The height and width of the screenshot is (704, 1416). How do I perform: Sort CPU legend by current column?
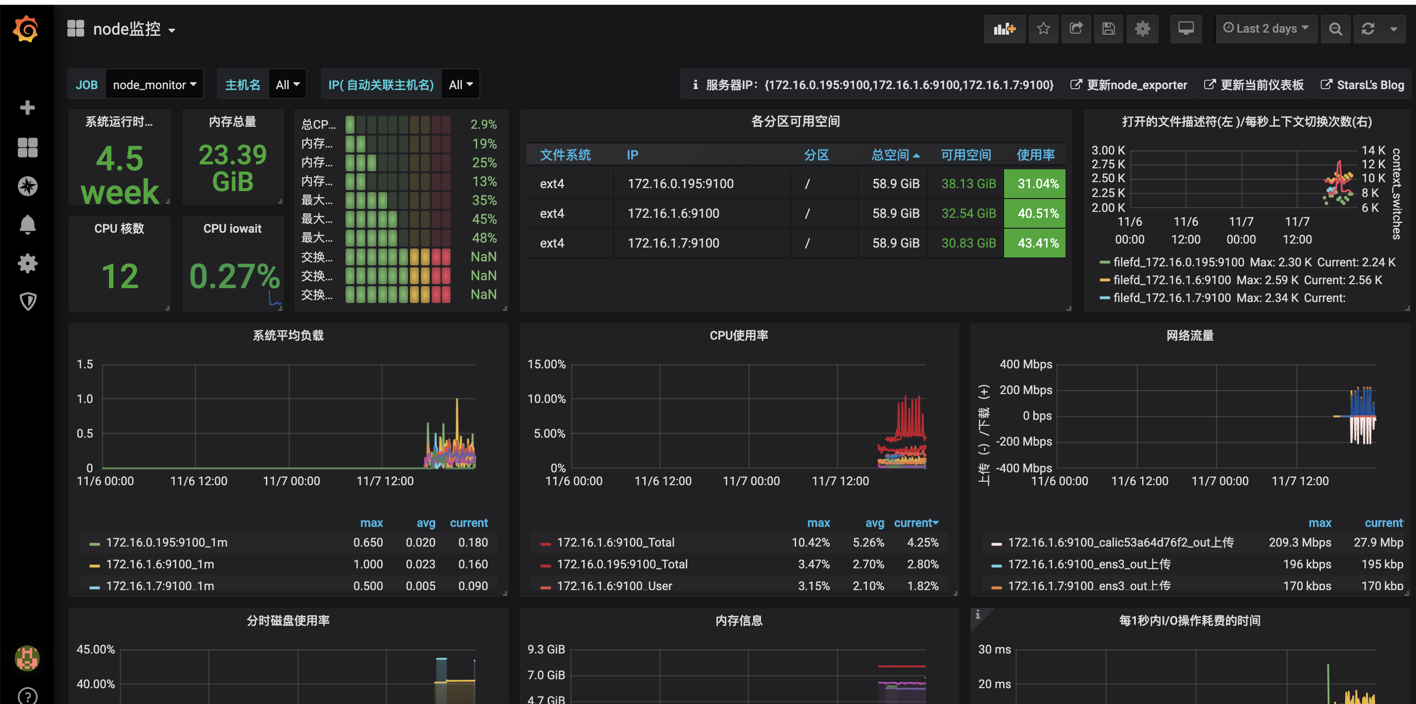915,523
